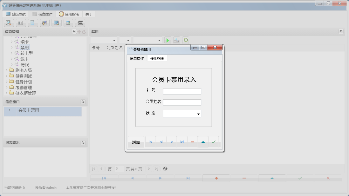
Task: Click the 增加 button in the dialog
Action: [135, 142]
